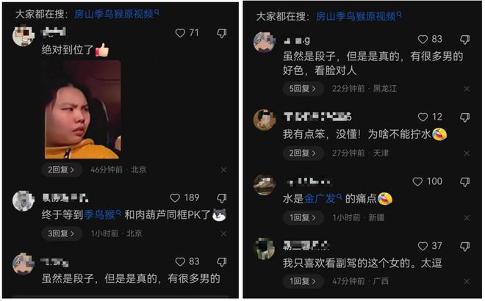This screenshot has width=485, height=301.
Task: Expand 3回复 under the 季鸟猴 comment
Action: pyautogui.click(x=62, y=233)
